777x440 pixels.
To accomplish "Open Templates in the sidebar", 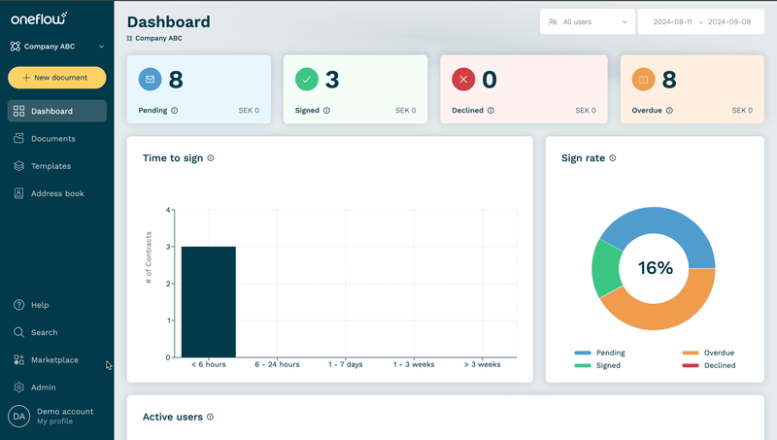I will coord(51,166).
